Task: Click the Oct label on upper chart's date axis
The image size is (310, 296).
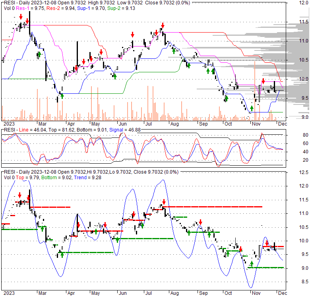Action: pos(228,124)
